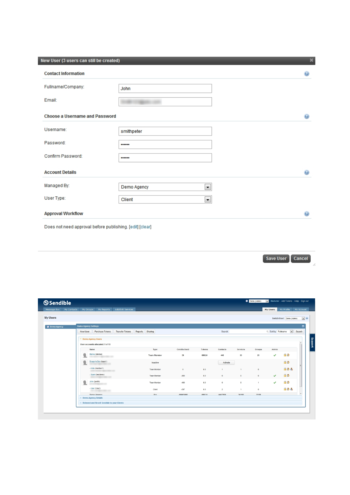Click the Username input field
The image size is (350, 495).
(165, 131)
